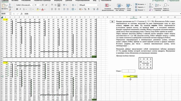181x101 pixels.
Task: Open Стили ячеек cell styles
Action: 129,7
